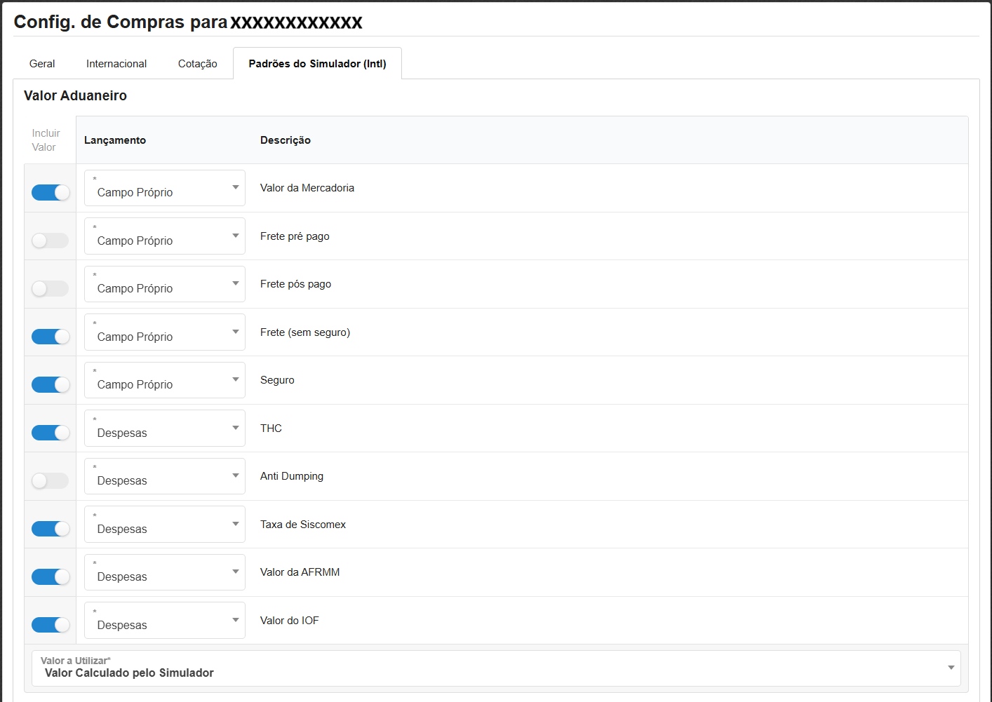Enable the Frete pré pago toggle
The height and width of the screenshot is (702, 992).
pos(51,241)
